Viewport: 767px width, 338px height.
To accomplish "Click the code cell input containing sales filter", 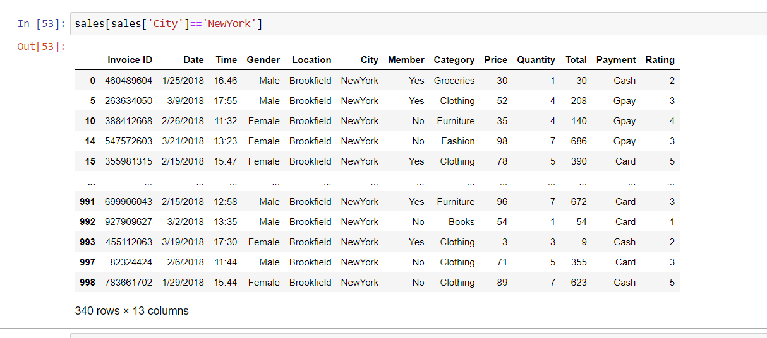I will pos(418,24).
